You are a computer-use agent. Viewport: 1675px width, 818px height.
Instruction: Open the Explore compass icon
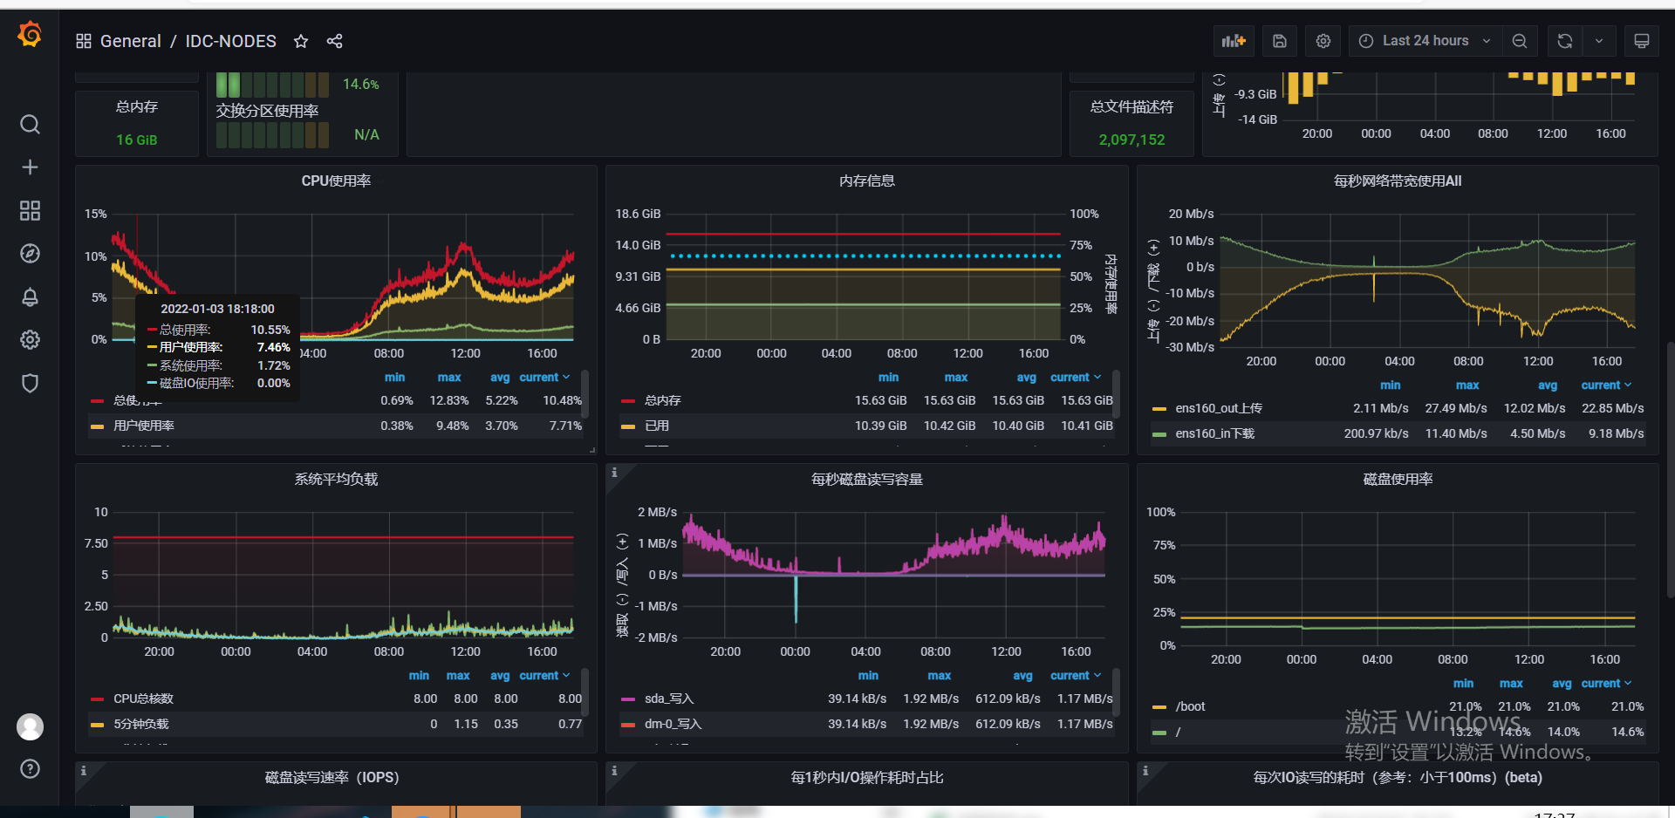click(30, 254)
